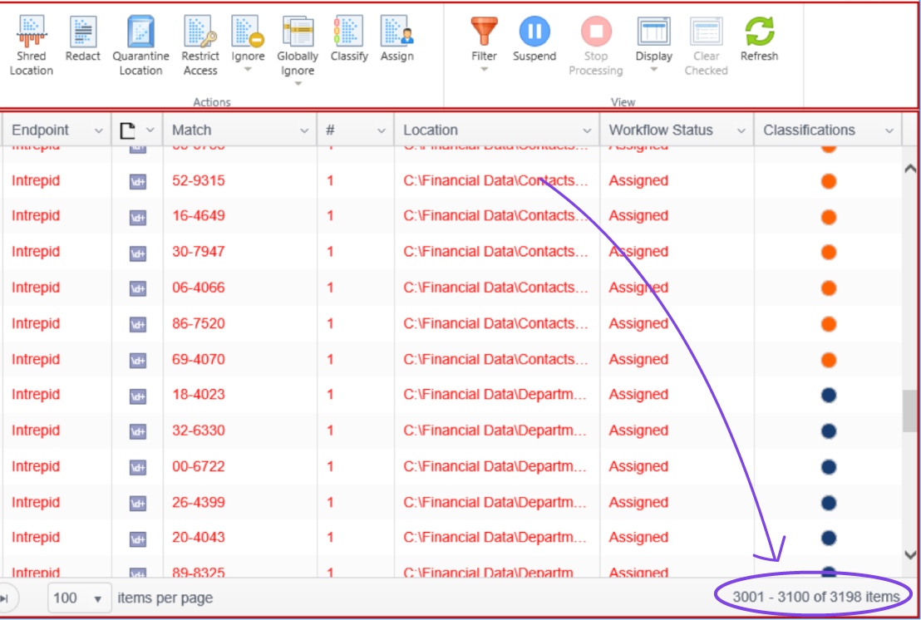Click the Ignore icon
The image size is (921, 620).
[248, 31]
